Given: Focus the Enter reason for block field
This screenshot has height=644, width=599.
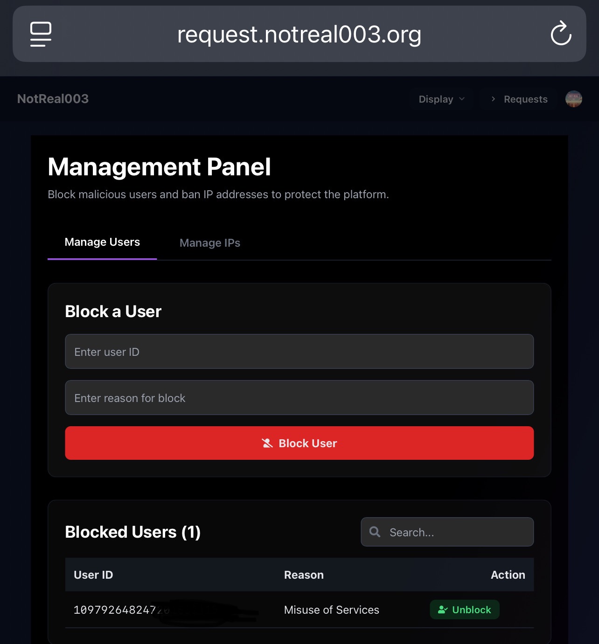Looking at the screenshot, I should tap(299, 398).
